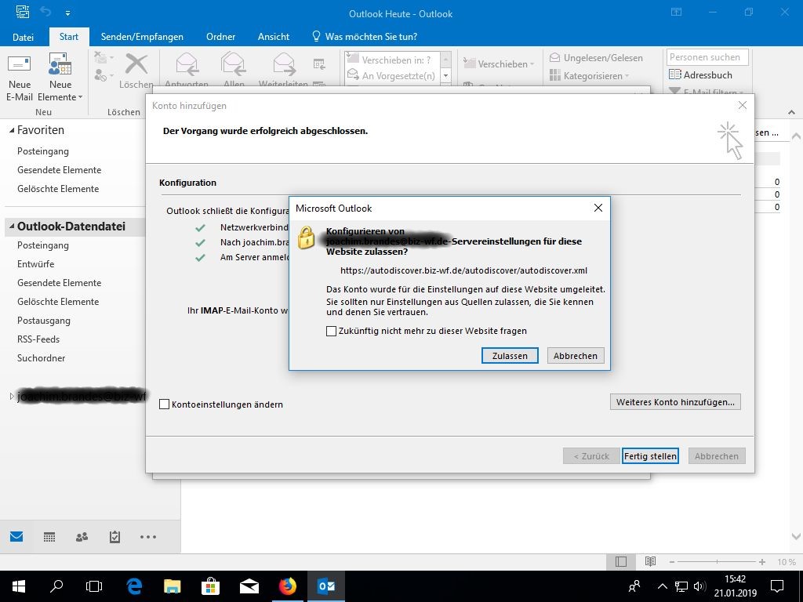Open Windows Start menu
The image size is (803, 602).
[x=19, y=586]
